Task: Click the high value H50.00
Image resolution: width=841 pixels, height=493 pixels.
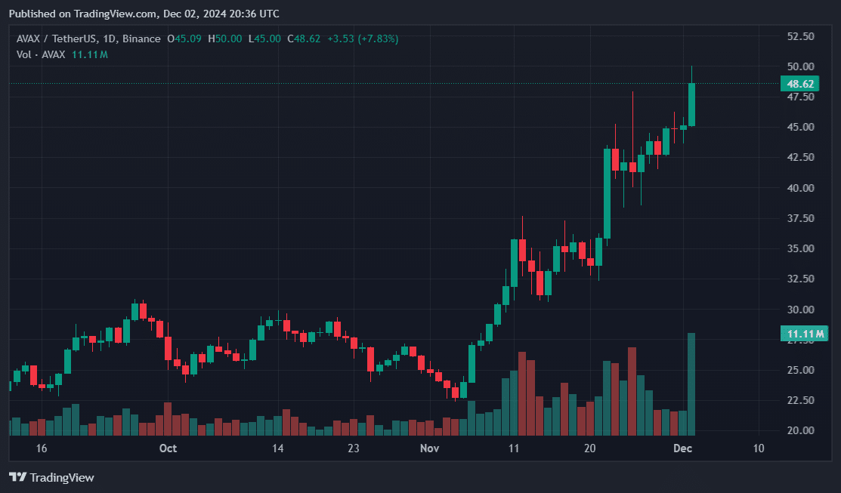Action: pos(224,39)
